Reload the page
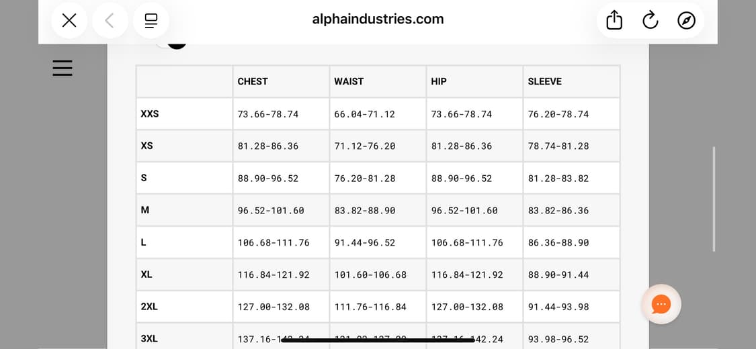The width and height of the screenshot is (756, 349). click(650, 21)
